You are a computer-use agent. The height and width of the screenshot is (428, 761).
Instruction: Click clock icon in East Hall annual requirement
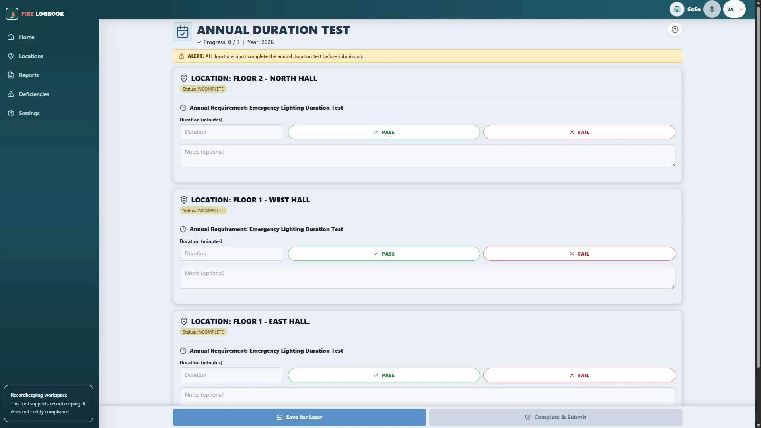(183, 351)
